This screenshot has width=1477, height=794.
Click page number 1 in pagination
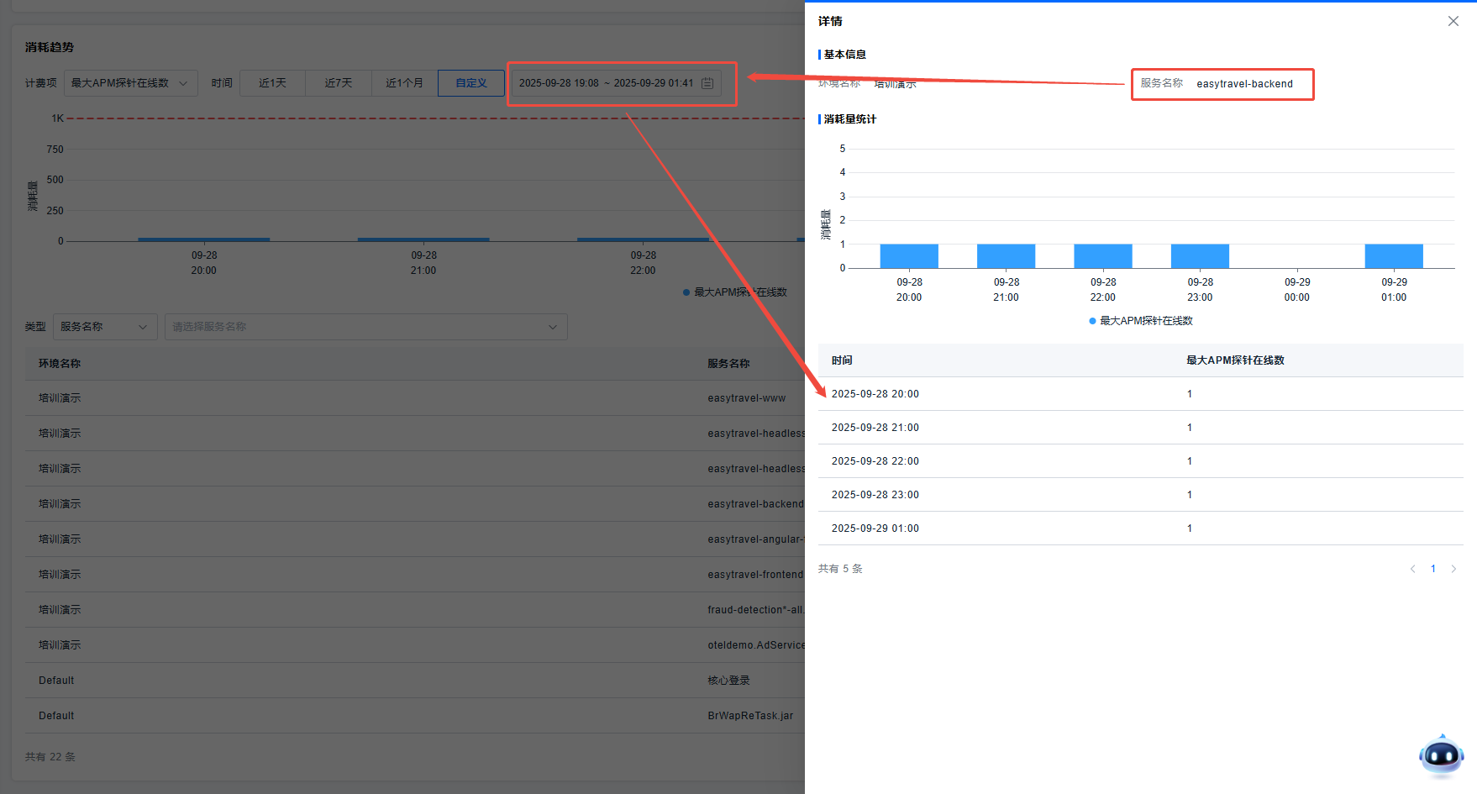(1433, 569)
